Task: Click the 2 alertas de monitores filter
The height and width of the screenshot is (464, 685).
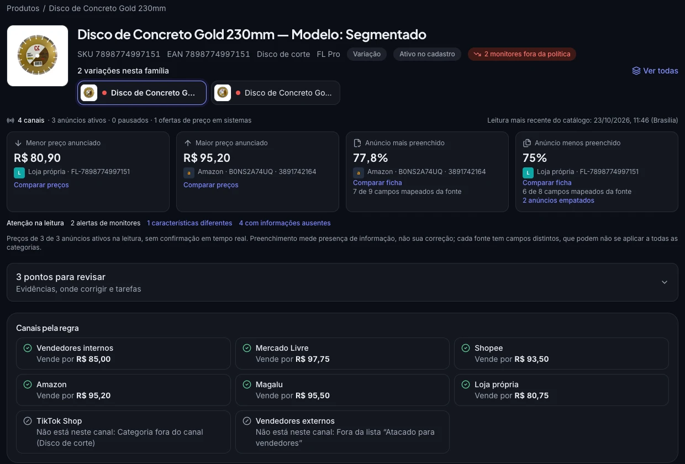Action: [106, 223]
